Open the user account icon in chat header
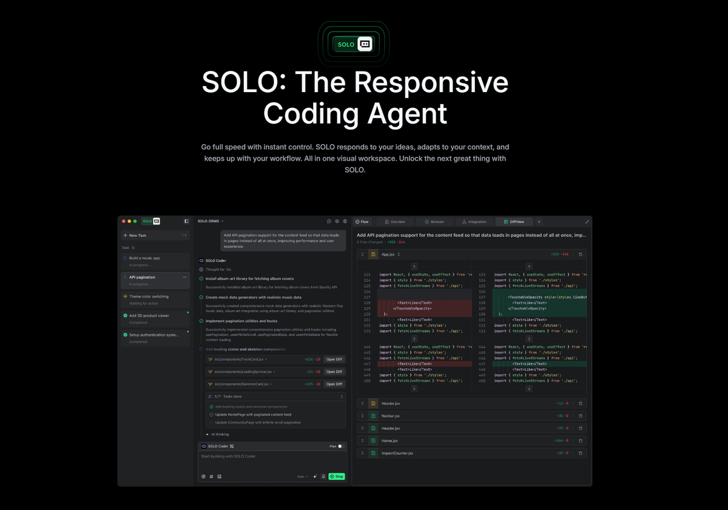 pos(345,222)
